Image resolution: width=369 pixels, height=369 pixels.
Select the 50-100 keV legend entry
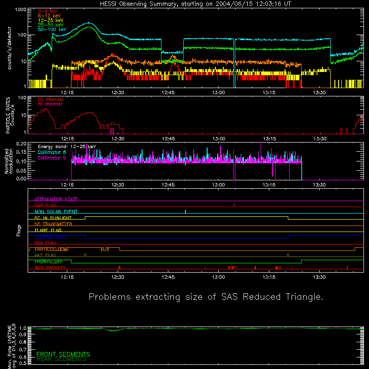click(x=52, y=30)
